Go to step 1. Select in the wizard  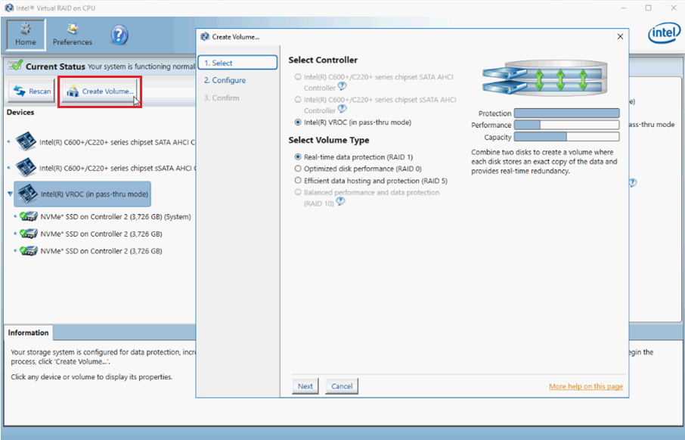[237, 63]
